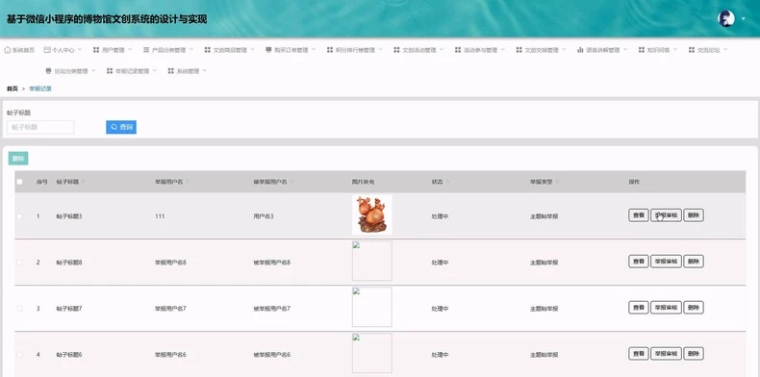Click the cell text 举报用户名8
This screenshot has width=760, height=377.
pos(170,263)
